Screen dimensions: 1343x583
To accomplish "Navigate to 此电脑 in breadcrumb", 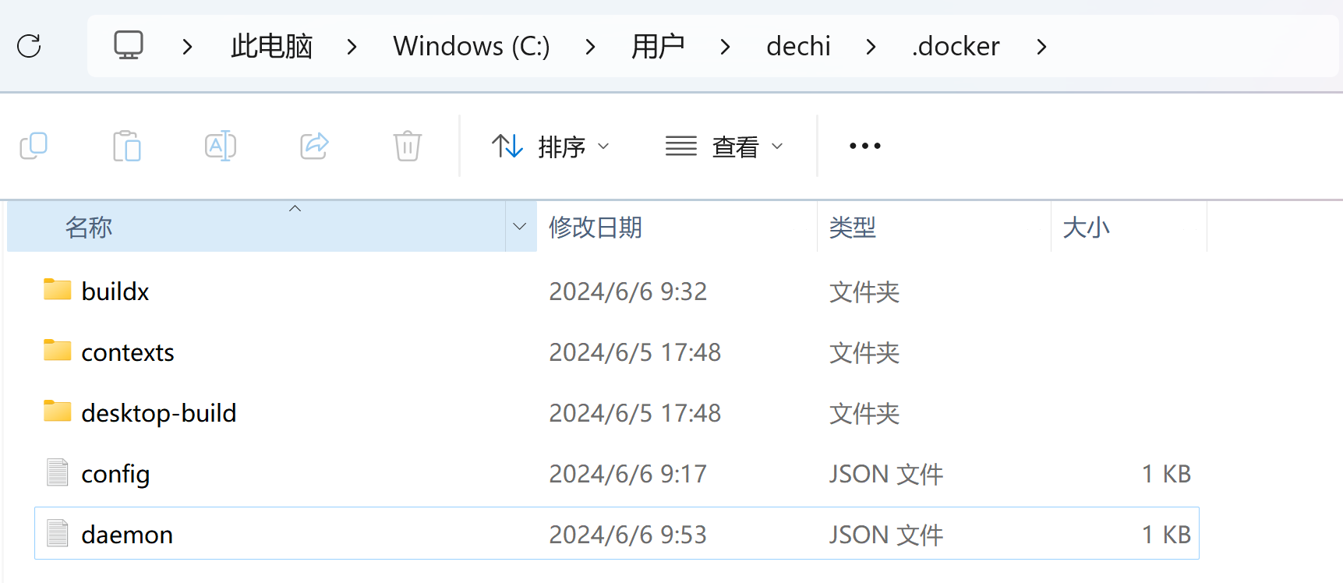I will 271,47.
